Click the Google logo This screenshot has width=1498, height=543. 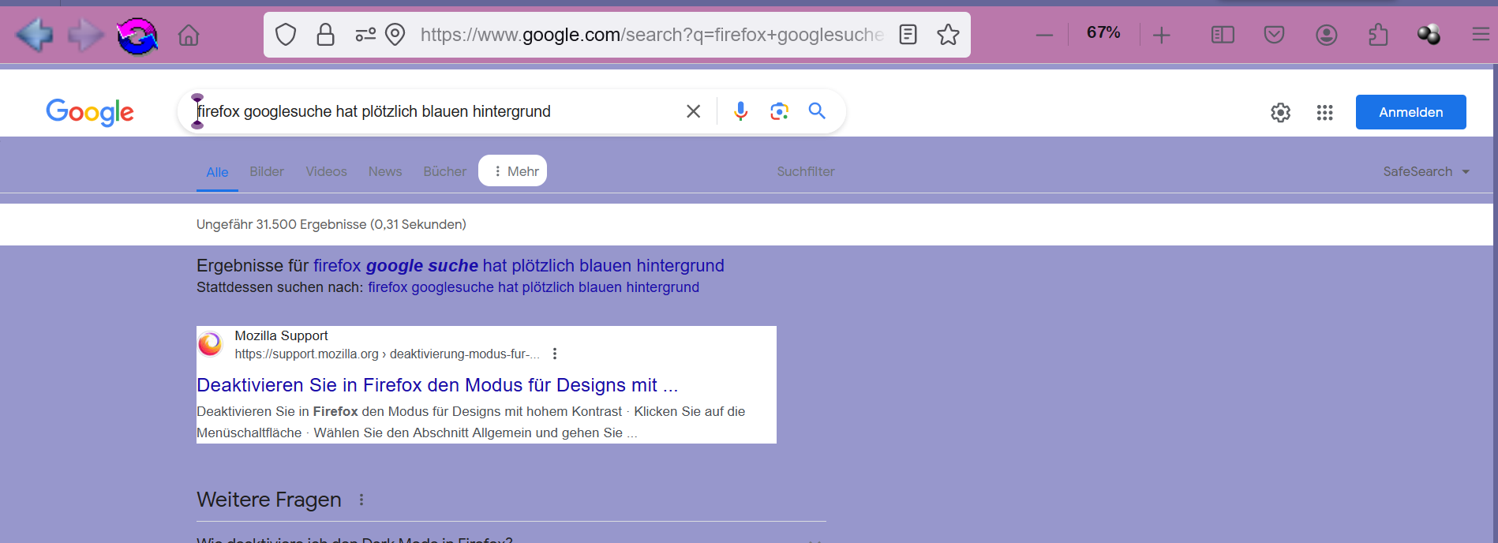point(90,112)
